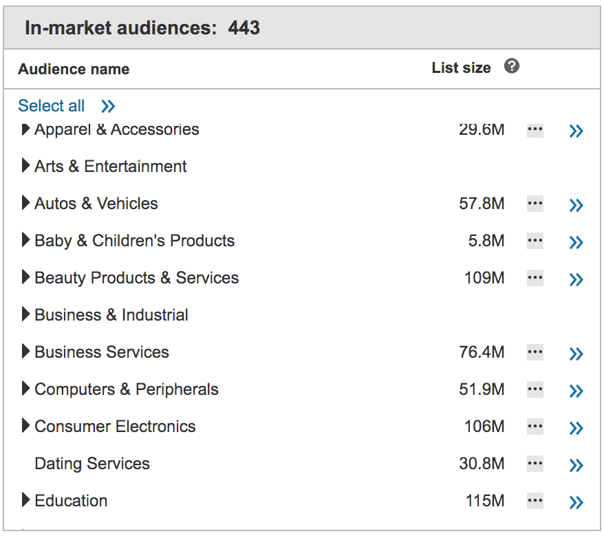Expand the Arts & Entertainment category
604x538 pixels.
point(25,166)
